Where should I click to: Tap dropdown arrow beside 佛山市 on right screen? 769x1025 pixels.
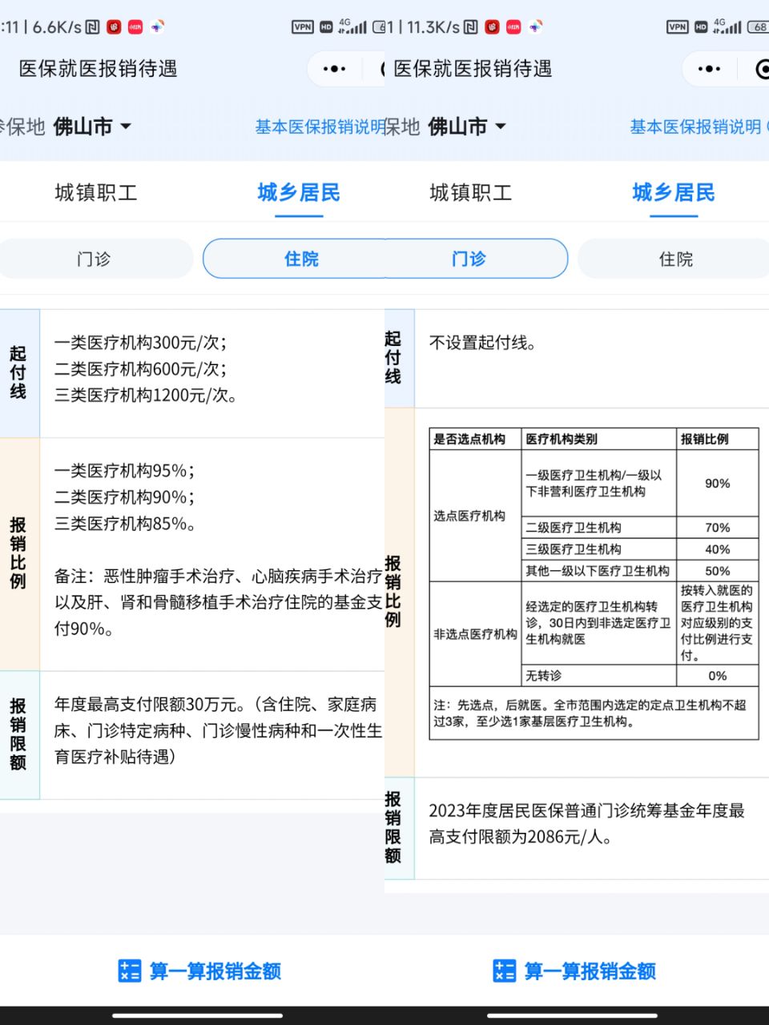[501, 127]
